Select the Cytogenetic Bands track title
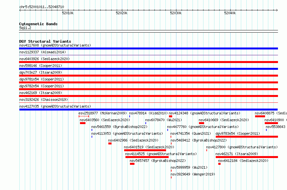The image size is (287, 190). pos(38,24)
